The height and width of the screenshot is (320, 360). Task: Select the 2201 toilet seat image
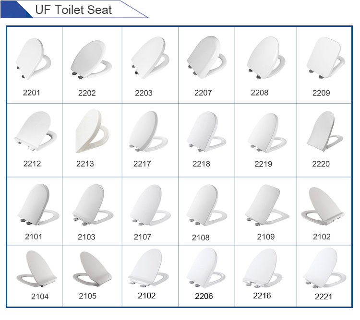[x=33, y=59]
